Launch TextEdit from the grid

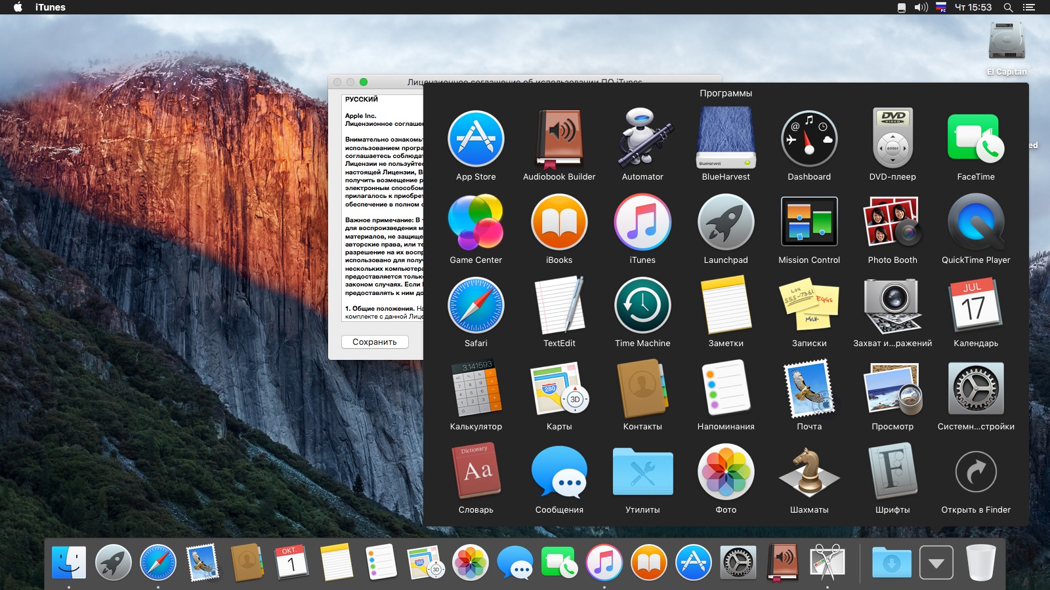click(559, 305)
